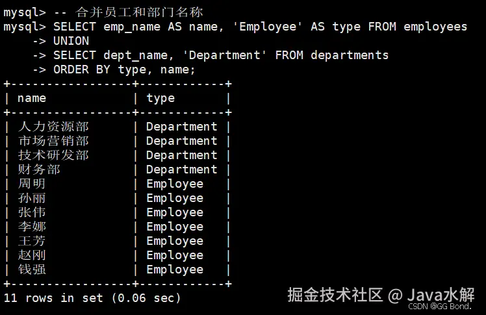This screenshot has width=486, height=315.
Task: Click the CSDN @GG Bond watermark
Action: (440, 307)
